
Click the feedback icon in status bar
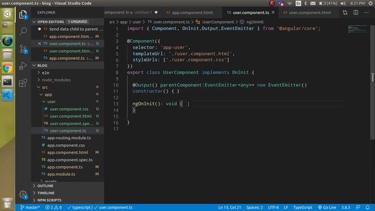coord(358,207)
